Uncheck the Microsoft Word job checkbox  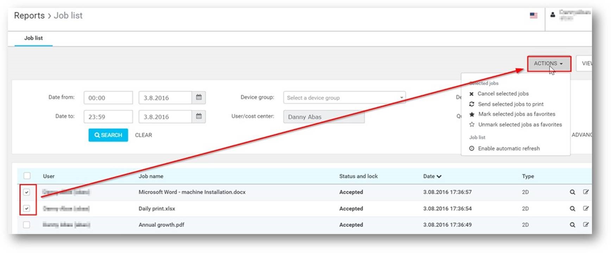point(27,192)
